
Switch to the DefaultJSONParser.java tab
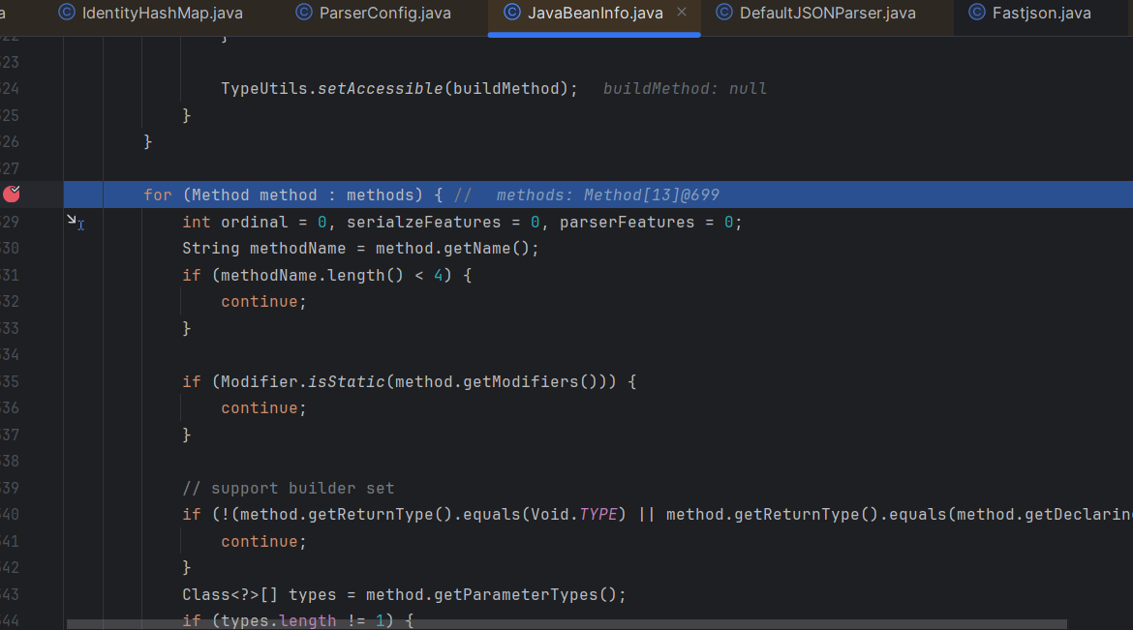[x=826, y=14]
